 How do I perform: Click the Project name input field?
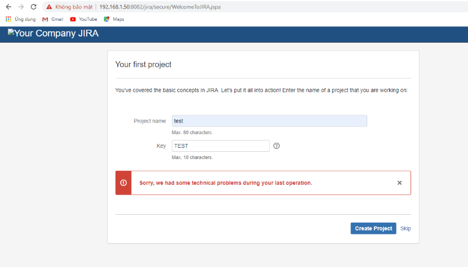pos(269,121)
